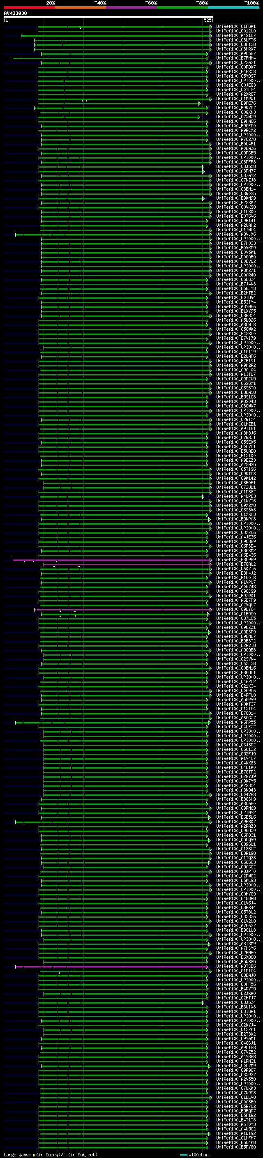This screenshot has height=1158, width=263.
Task: Select label UniRef100_A9RCX2
Action: 235,130
